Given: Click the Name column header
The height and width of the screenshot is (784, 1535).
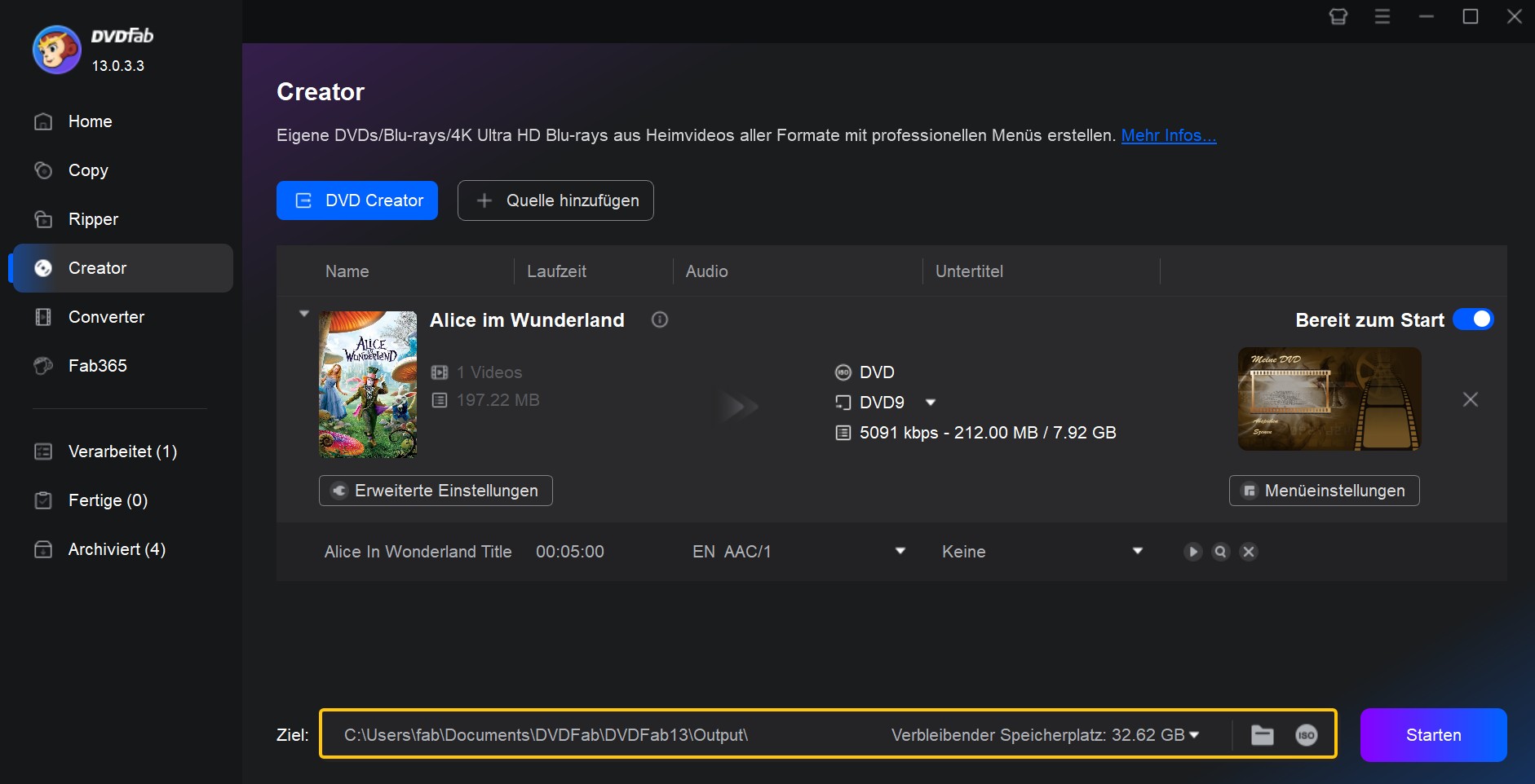Looking at the screenshot, I should pos(347,271).
